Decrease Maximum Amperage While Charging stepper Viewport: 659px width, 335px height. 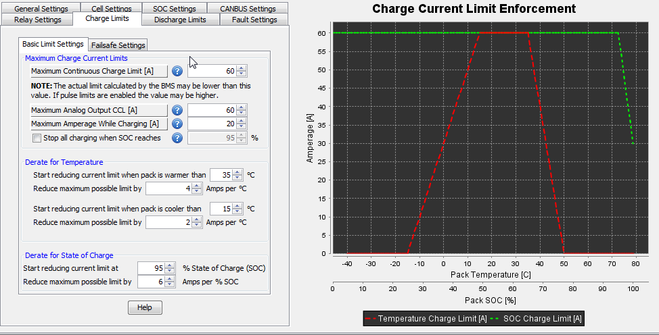242,126
